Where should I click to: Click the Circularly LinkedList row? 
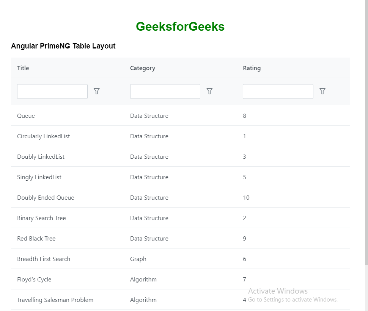44,136
